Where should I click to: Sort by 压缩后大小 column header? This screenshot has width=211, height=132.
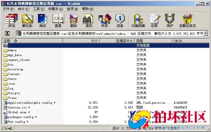117,41
